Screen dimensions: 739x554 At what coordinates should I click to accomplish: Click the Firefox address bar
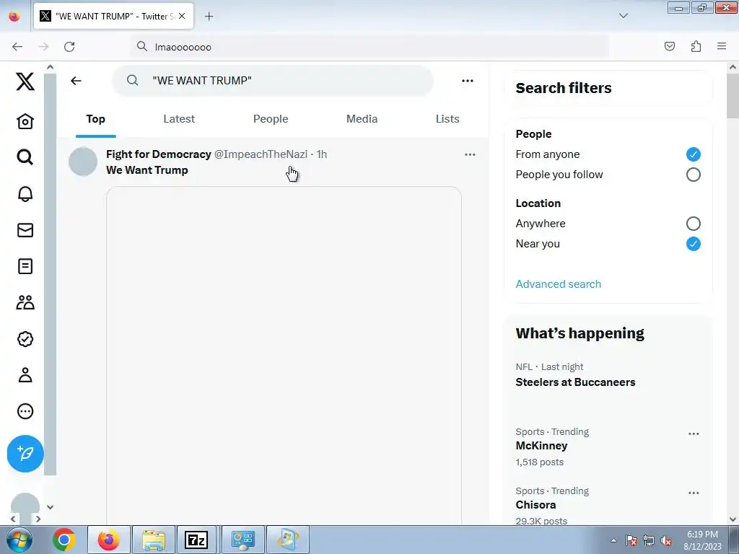click(369, 47)
